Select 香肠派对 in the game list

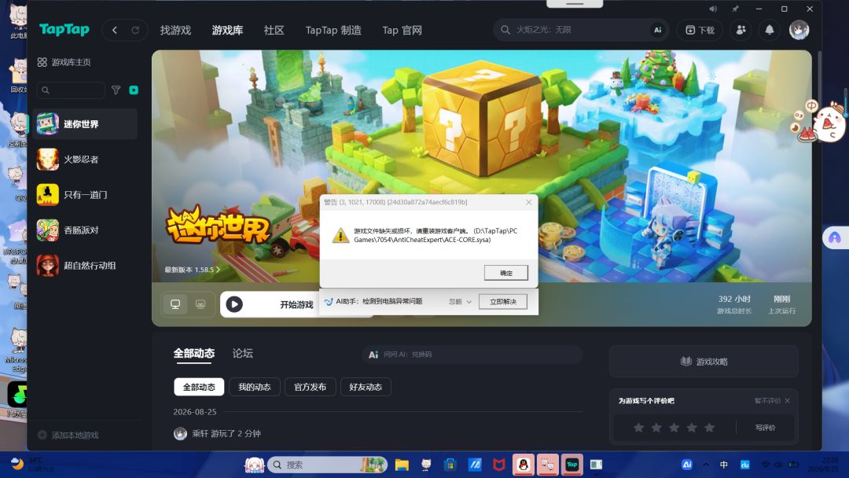tap(85, 230)
